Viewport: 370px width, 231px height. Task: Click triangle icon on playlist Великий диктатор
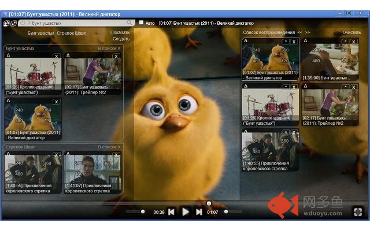tap(246, 41)
